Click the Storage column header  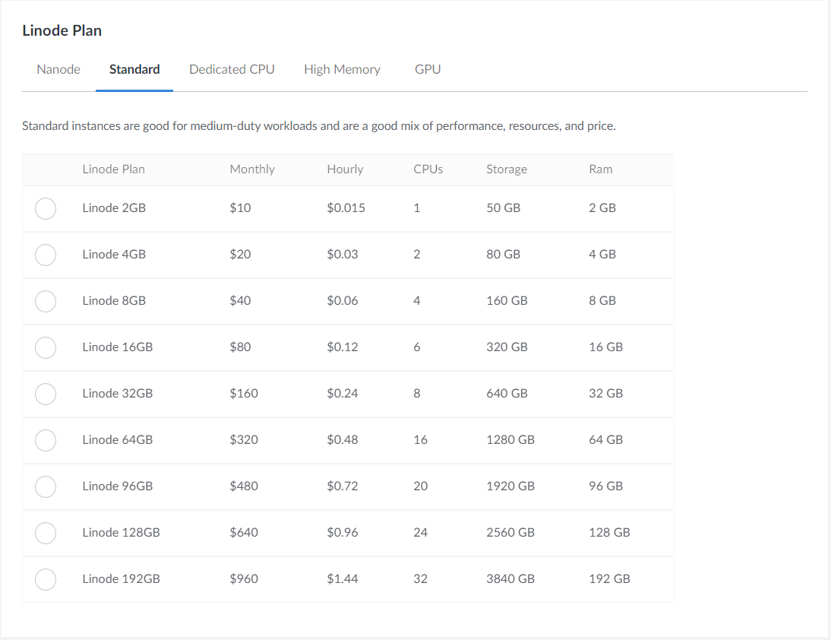tap(507, 170)
